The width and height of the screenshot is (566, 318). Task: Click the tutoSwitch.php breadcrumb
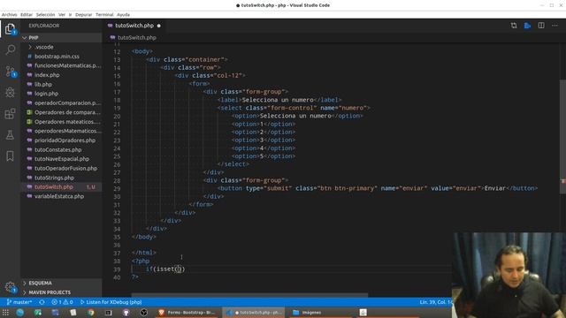[137, 37]
